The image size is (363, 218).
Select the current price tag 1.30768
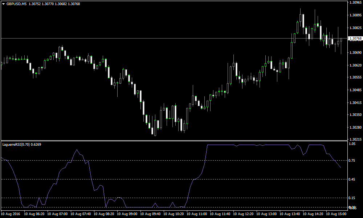click(355, 39)
